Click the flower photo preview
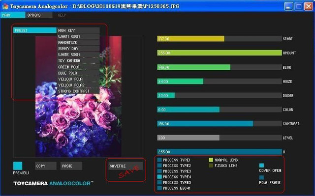 tap(78, 96)
